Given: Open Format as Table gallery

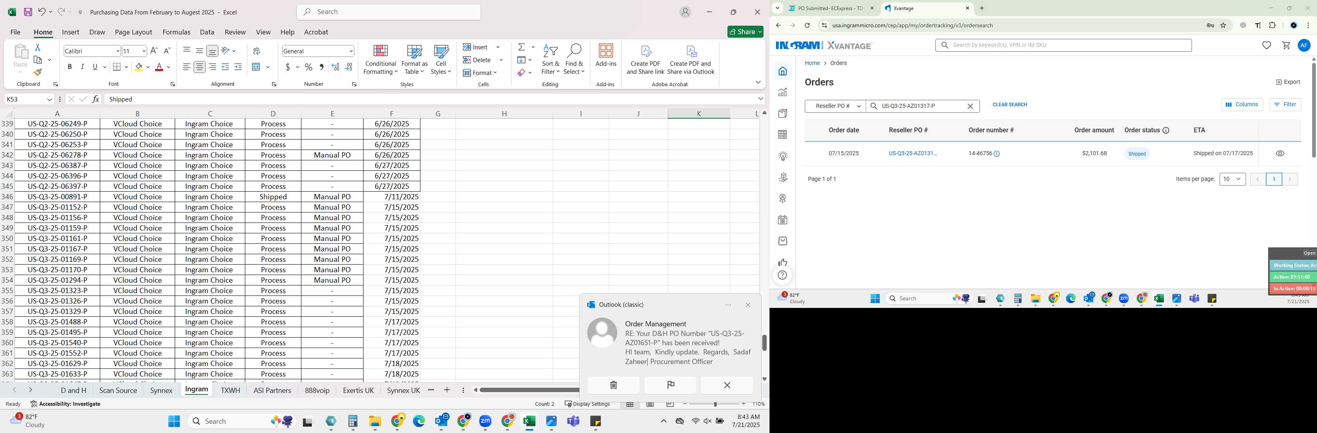Looking at the screenshot, I should (414, 59).
